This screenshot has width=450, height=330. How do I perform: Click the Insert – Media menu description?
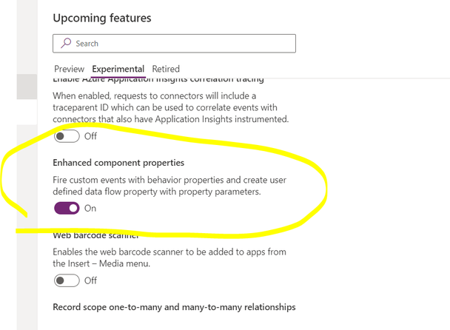click(x=169, y=257)
